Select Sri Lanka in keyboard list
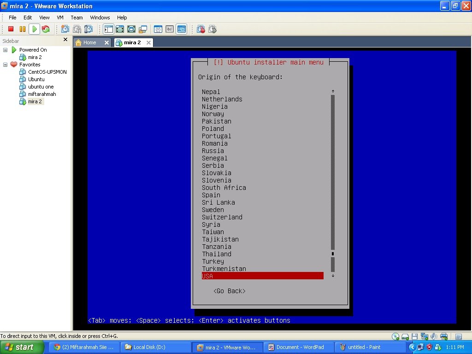472x354 pixels. (x=218, y=203)
